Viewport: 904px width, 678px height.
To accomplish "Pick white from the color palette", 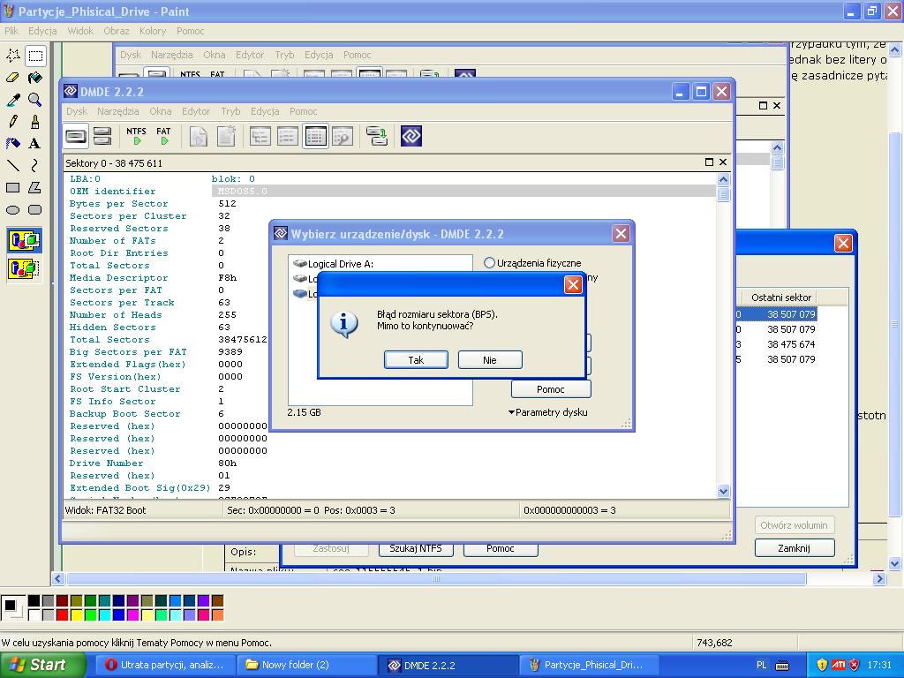I will tap(34, 615).
